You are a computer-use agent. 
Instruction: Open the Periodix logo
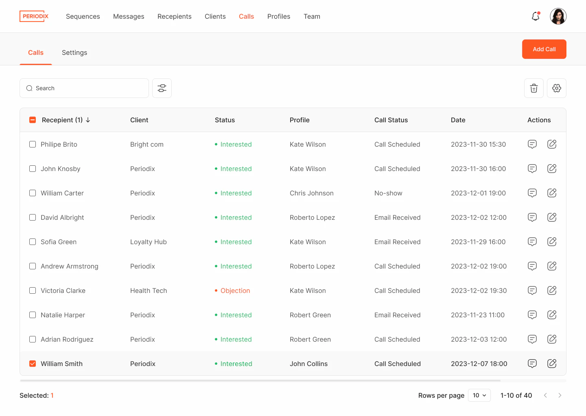tap(34, 16)
